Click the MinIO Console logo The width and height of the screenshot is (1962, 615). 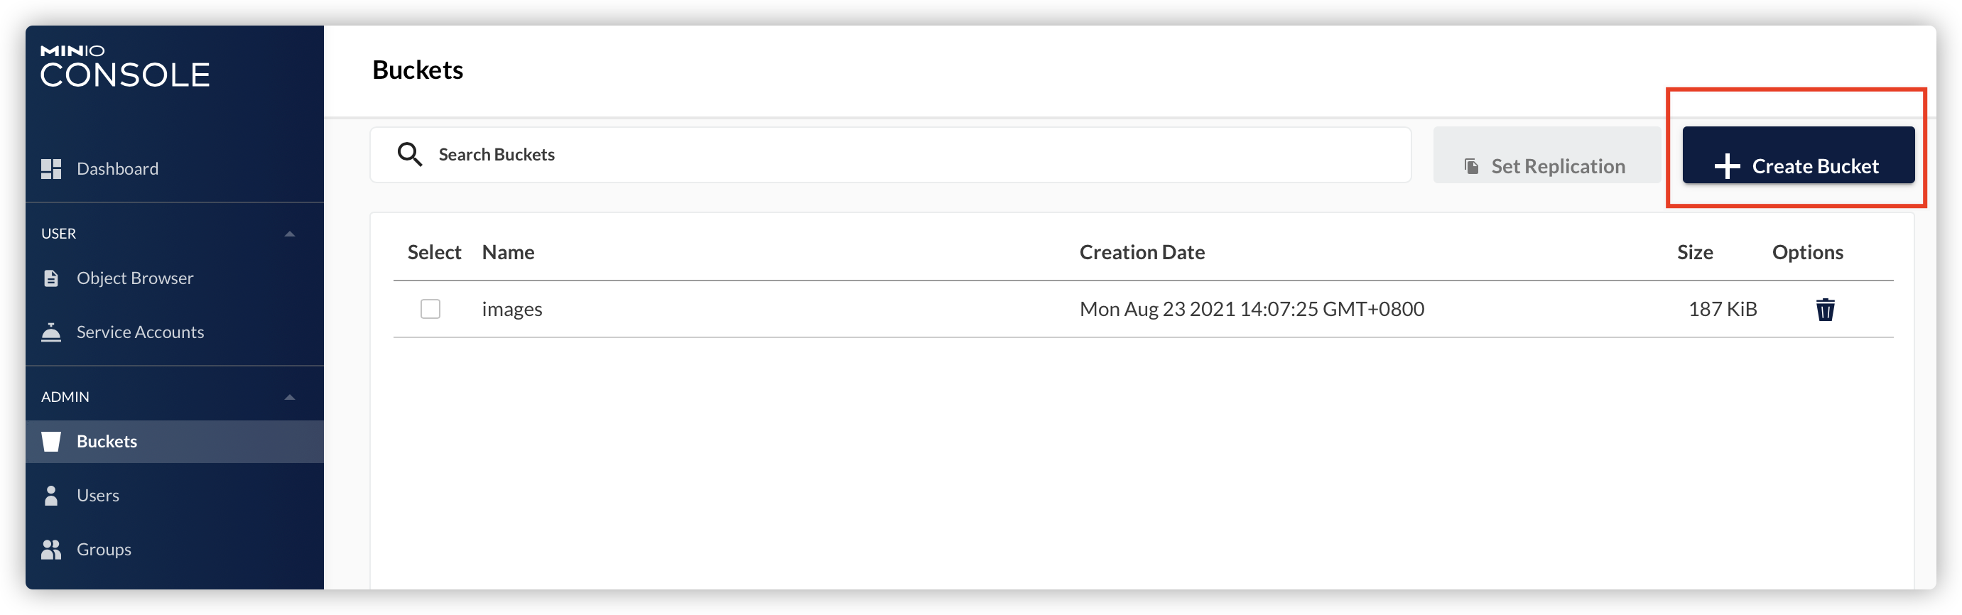click(125, 66)
